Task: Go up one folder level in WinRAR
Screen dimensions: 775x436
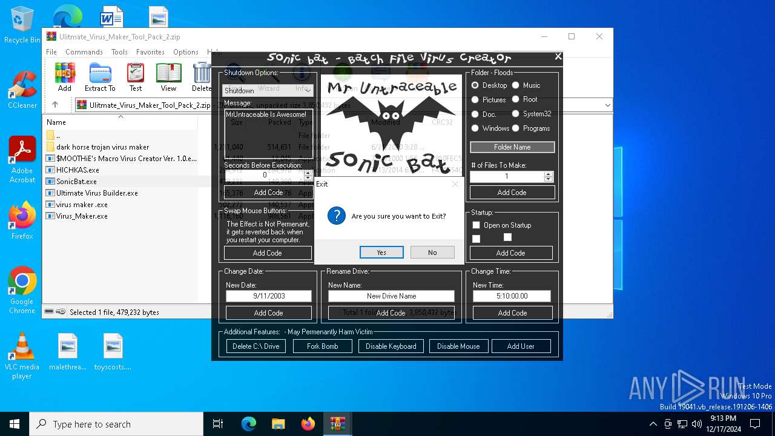Action: [55, 105]
